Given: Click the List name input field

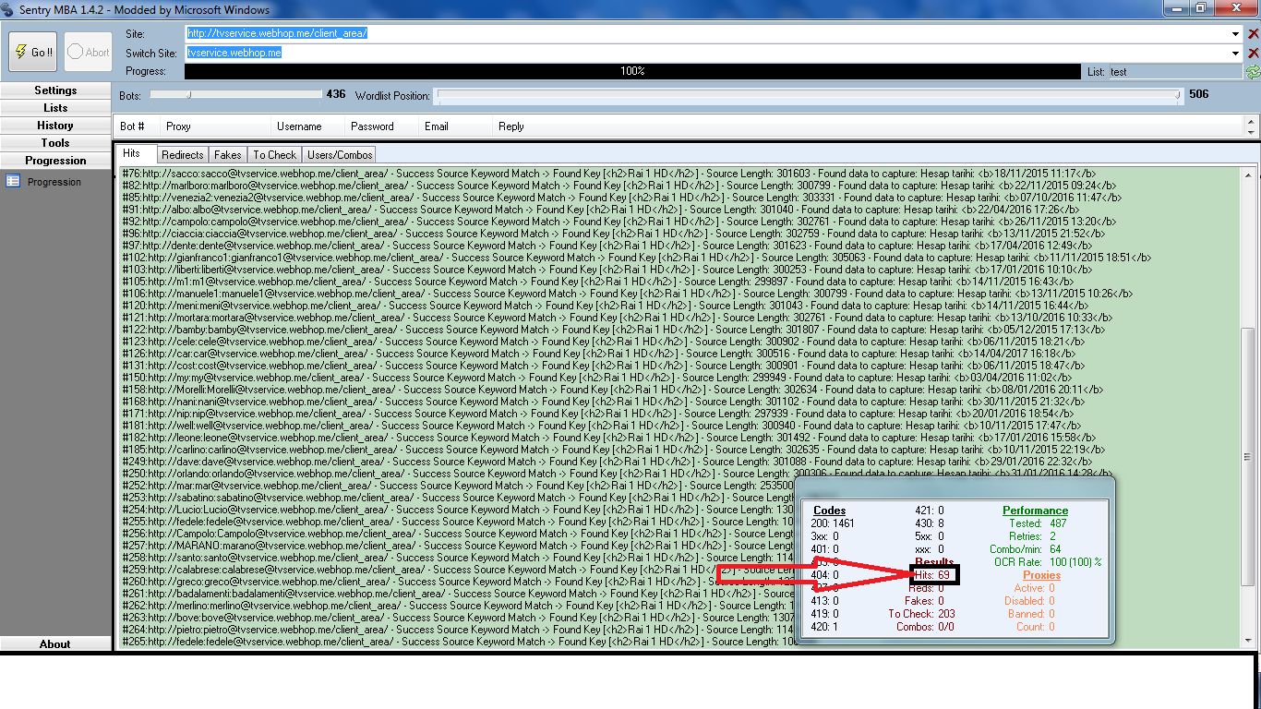Looking at the screenshot, I should coord(1174,72).
